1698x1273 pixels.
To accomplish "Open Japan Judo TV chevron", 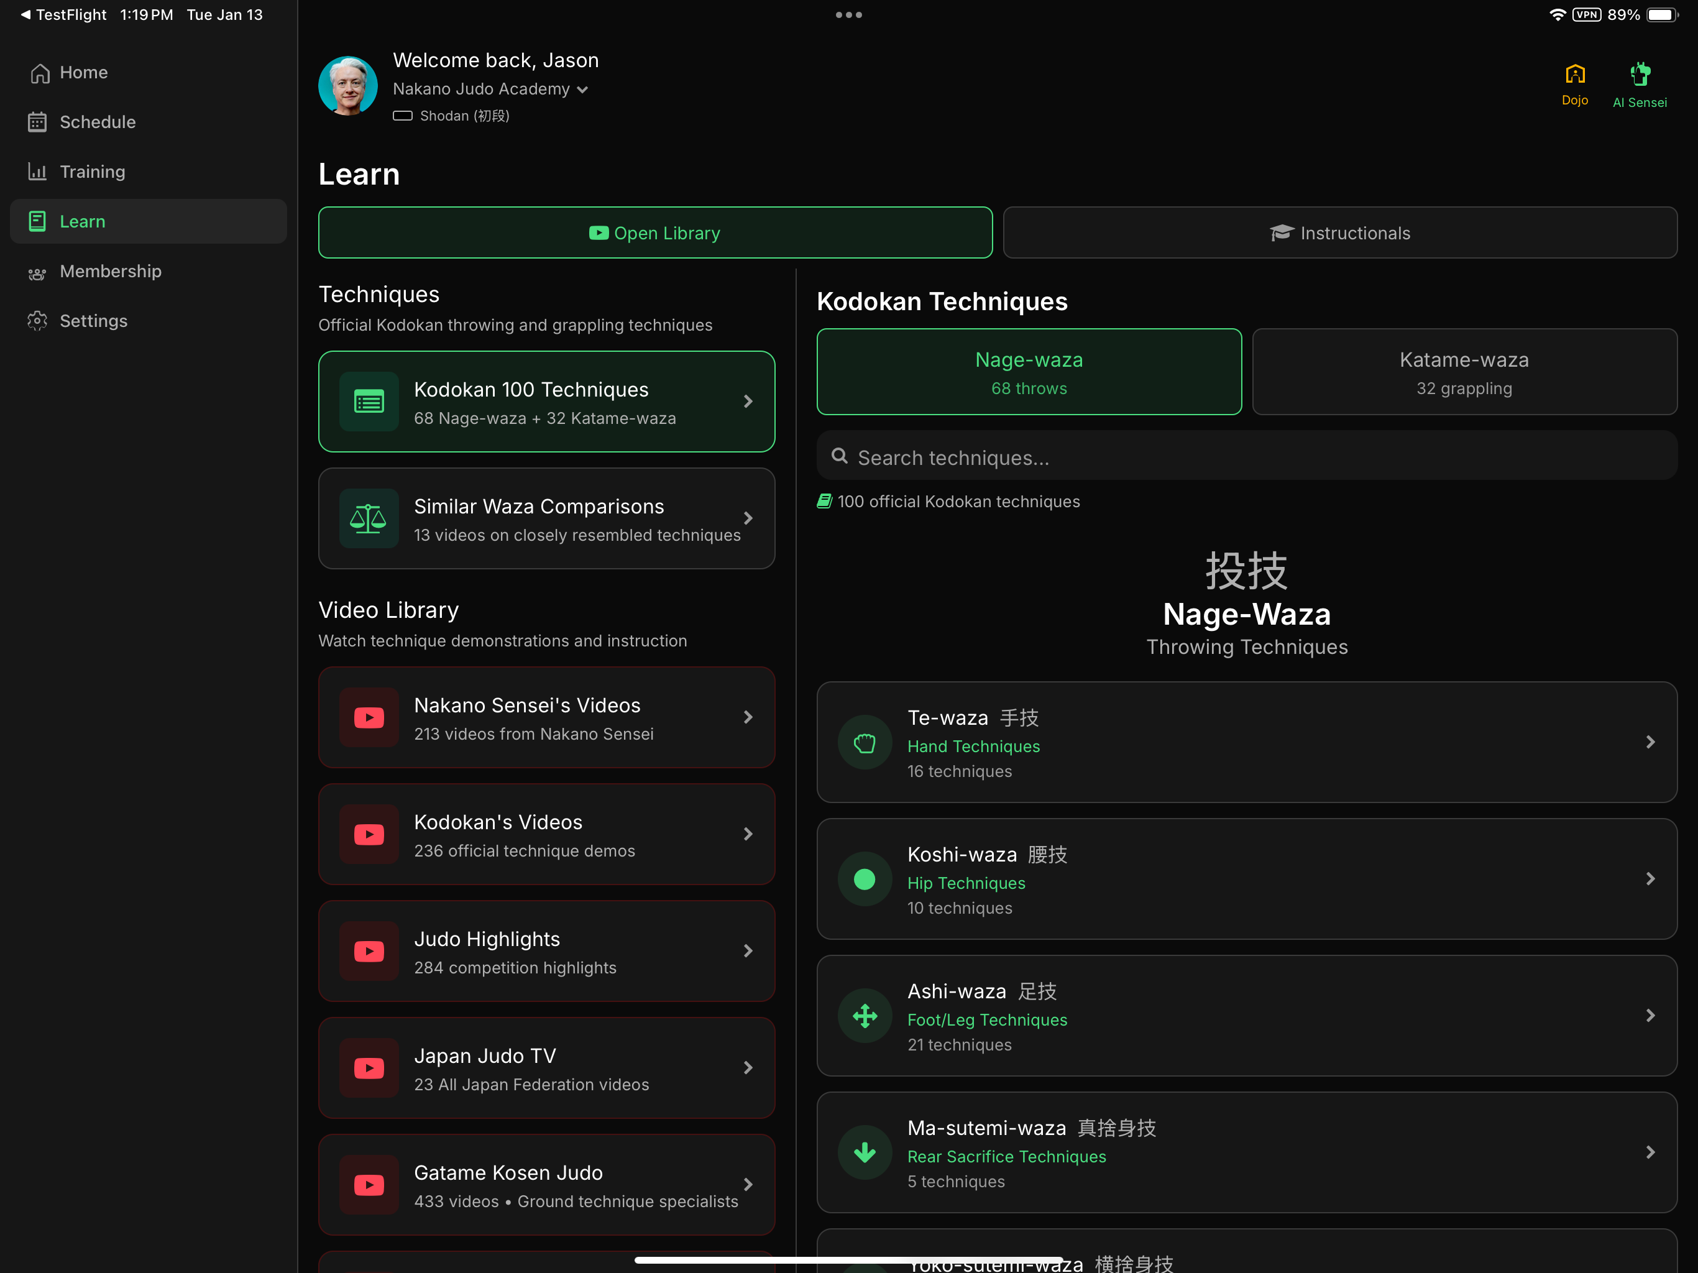I will [x=748, y=1067].
